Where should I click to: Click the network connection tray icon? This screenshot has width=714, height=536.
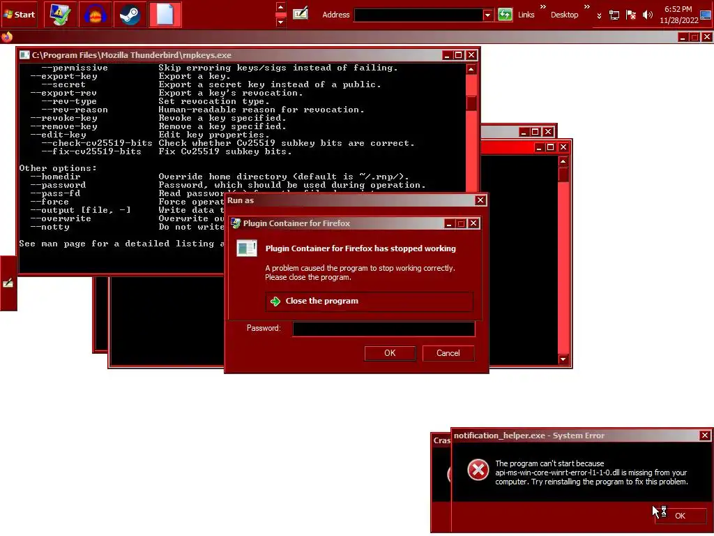coord(614,15)
